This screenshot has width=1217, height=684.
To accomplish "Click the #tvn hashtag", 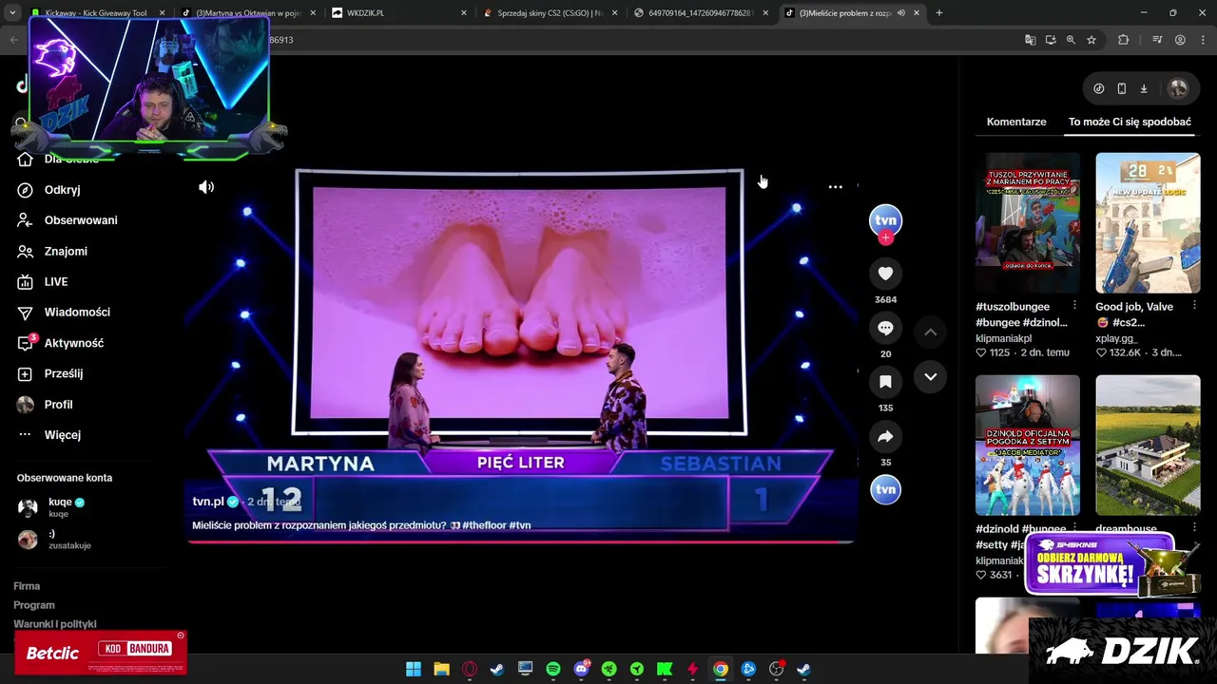I will (520, 525).
